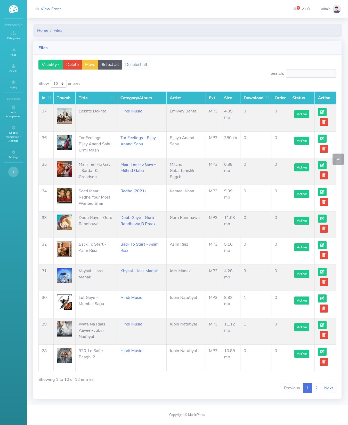The height and width of the screenshot is (425, 348).
Task: Sort table by Title column
Action: [x=96, y=98]
